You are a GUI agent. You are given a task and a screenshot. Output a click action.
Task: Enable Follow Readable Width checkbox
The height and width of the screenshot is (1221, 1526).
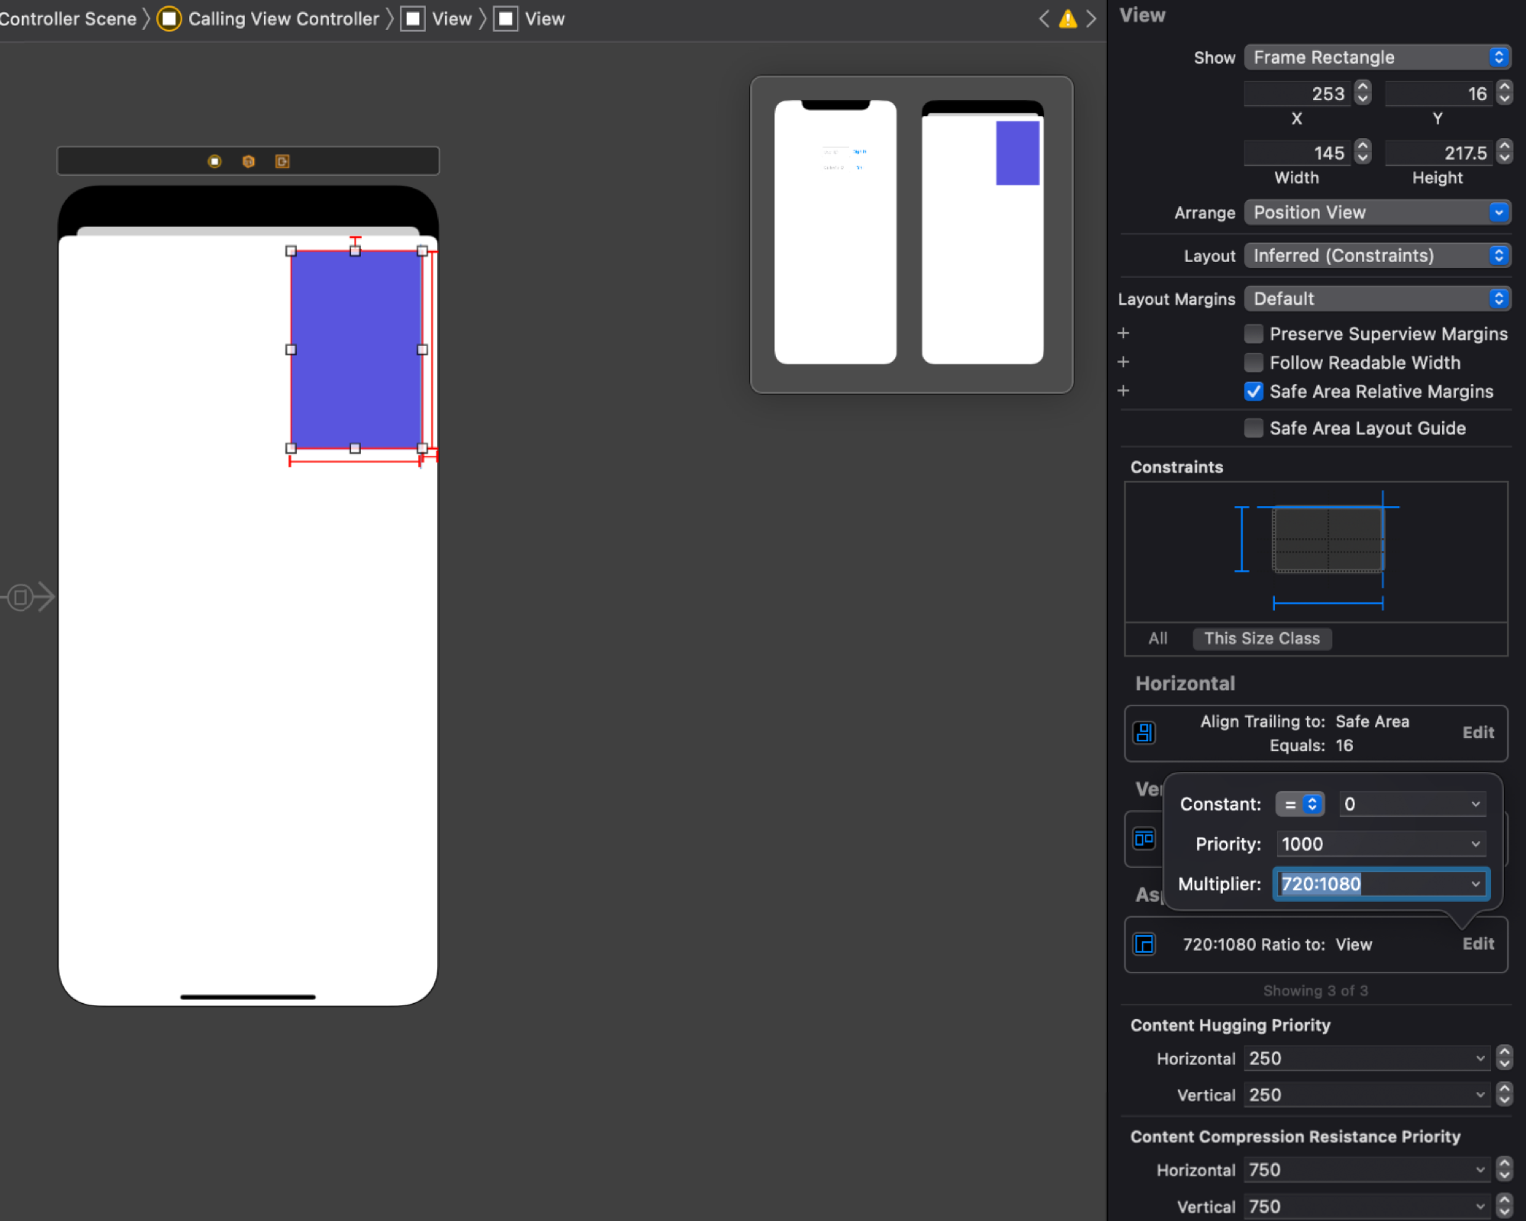pos(1254,362)
